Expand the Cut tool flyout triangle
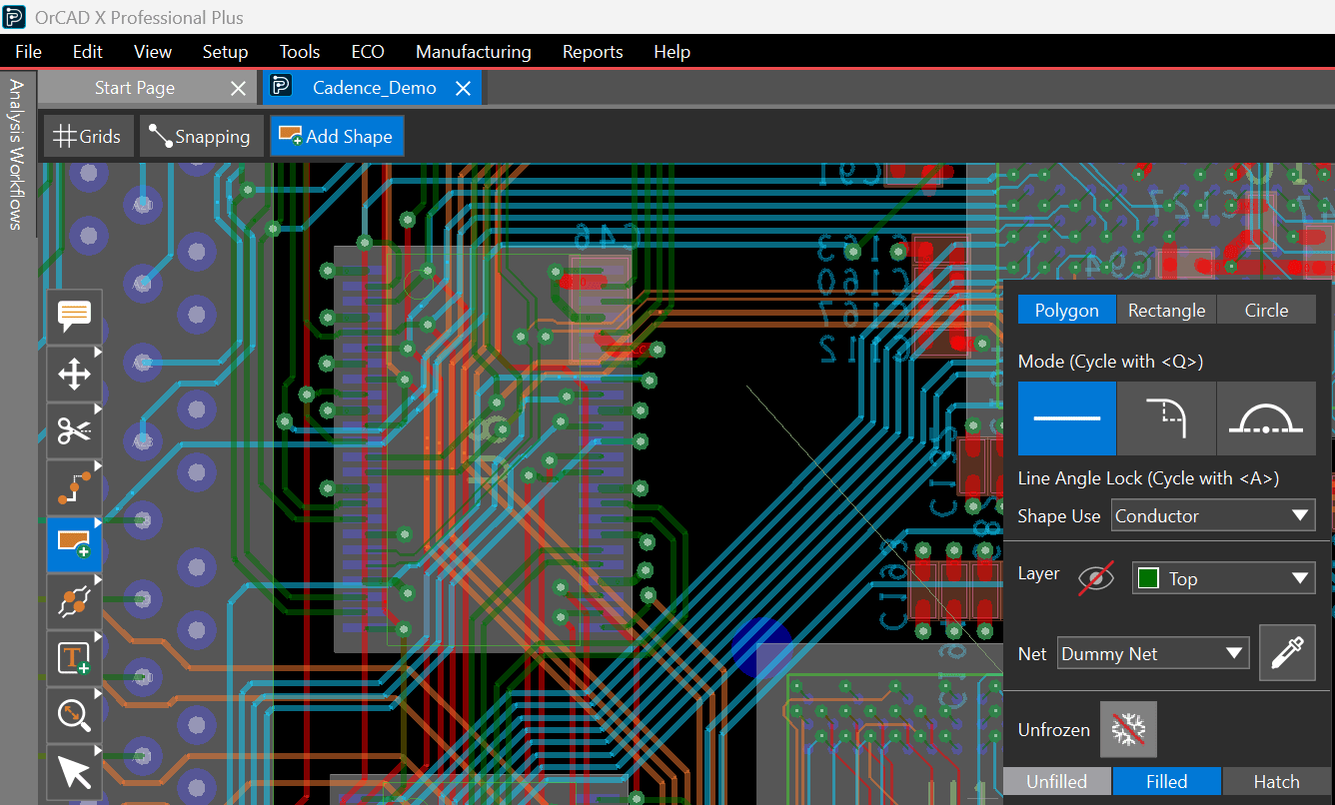 pyautogui.click(x=98, y=408)
